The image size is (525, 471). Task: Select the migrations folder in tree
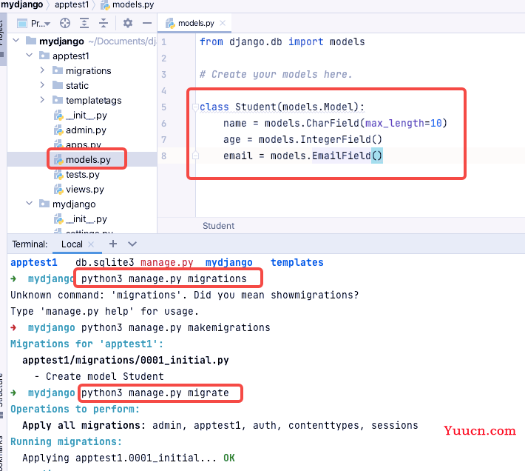89,71
